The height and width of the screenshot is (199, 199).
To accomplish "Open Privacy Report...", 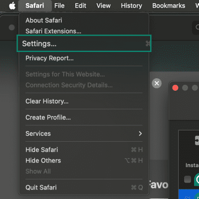I will click(x=84, y=58).
